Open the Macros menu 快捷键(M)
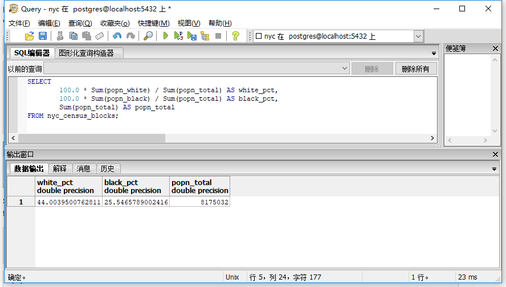Screen dimensions: 506x287 (154, 23)
